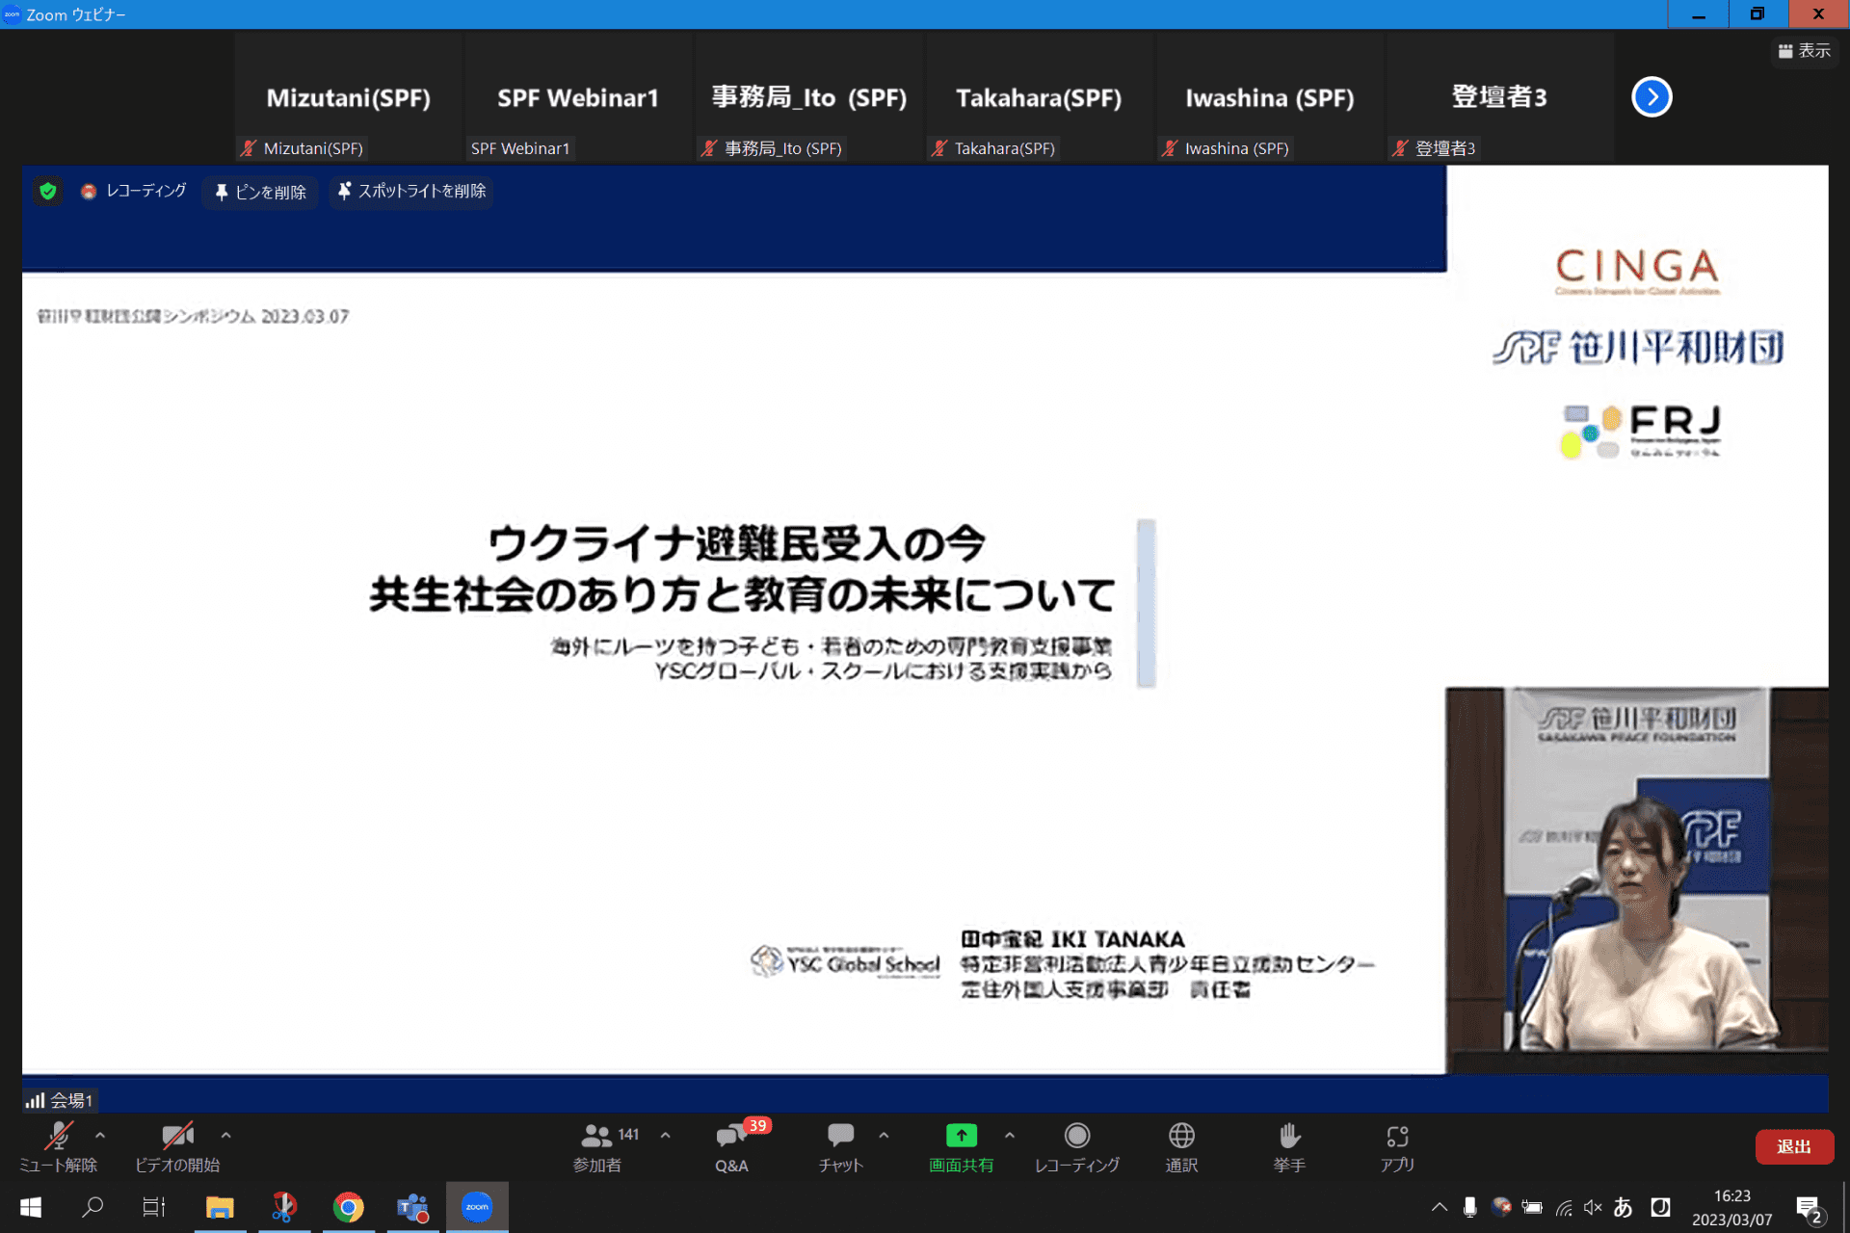Leave the webinar with 退出 button

1793,1146
